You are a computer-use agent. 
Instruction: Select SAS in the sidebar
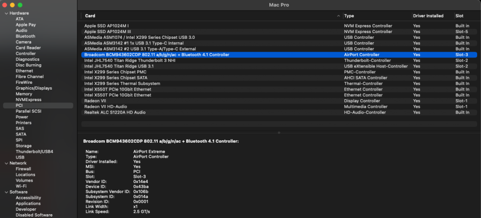click(x=20, y=129)
